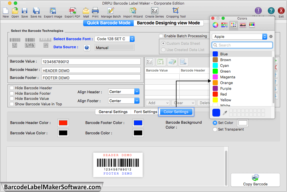Click the Delete button under batch table
The height and width of the screenshot is (192, 287).
(x=204, y=103)
